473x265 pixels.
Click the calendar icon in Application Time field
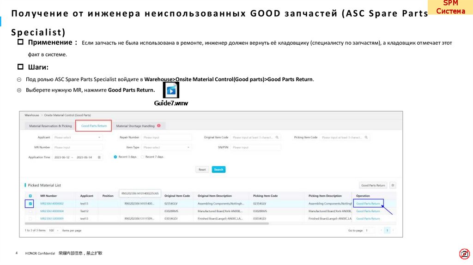click(x=99, y=157)
